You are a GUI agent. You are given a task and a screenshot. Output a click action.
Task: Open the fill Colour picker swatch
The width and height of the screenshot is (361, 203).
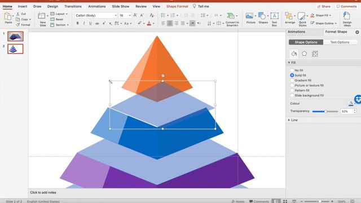point(351,104)
